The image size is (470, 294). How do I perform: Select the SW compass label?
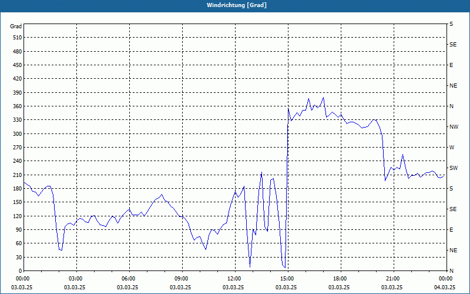454,168
